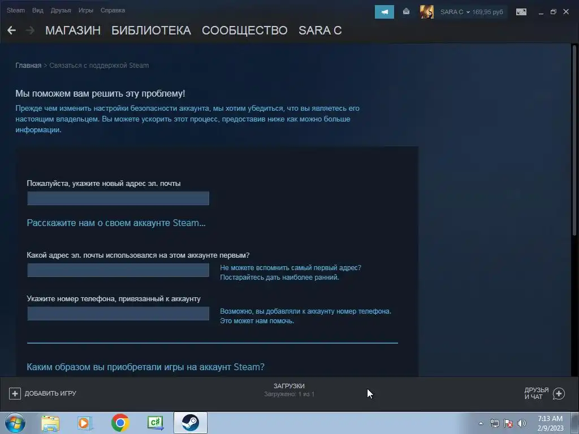Image resolution: width=579 pixels, height=434 pixels.
Task: Open Друзья и чат plus icon
Action: (x=559, y=394)
